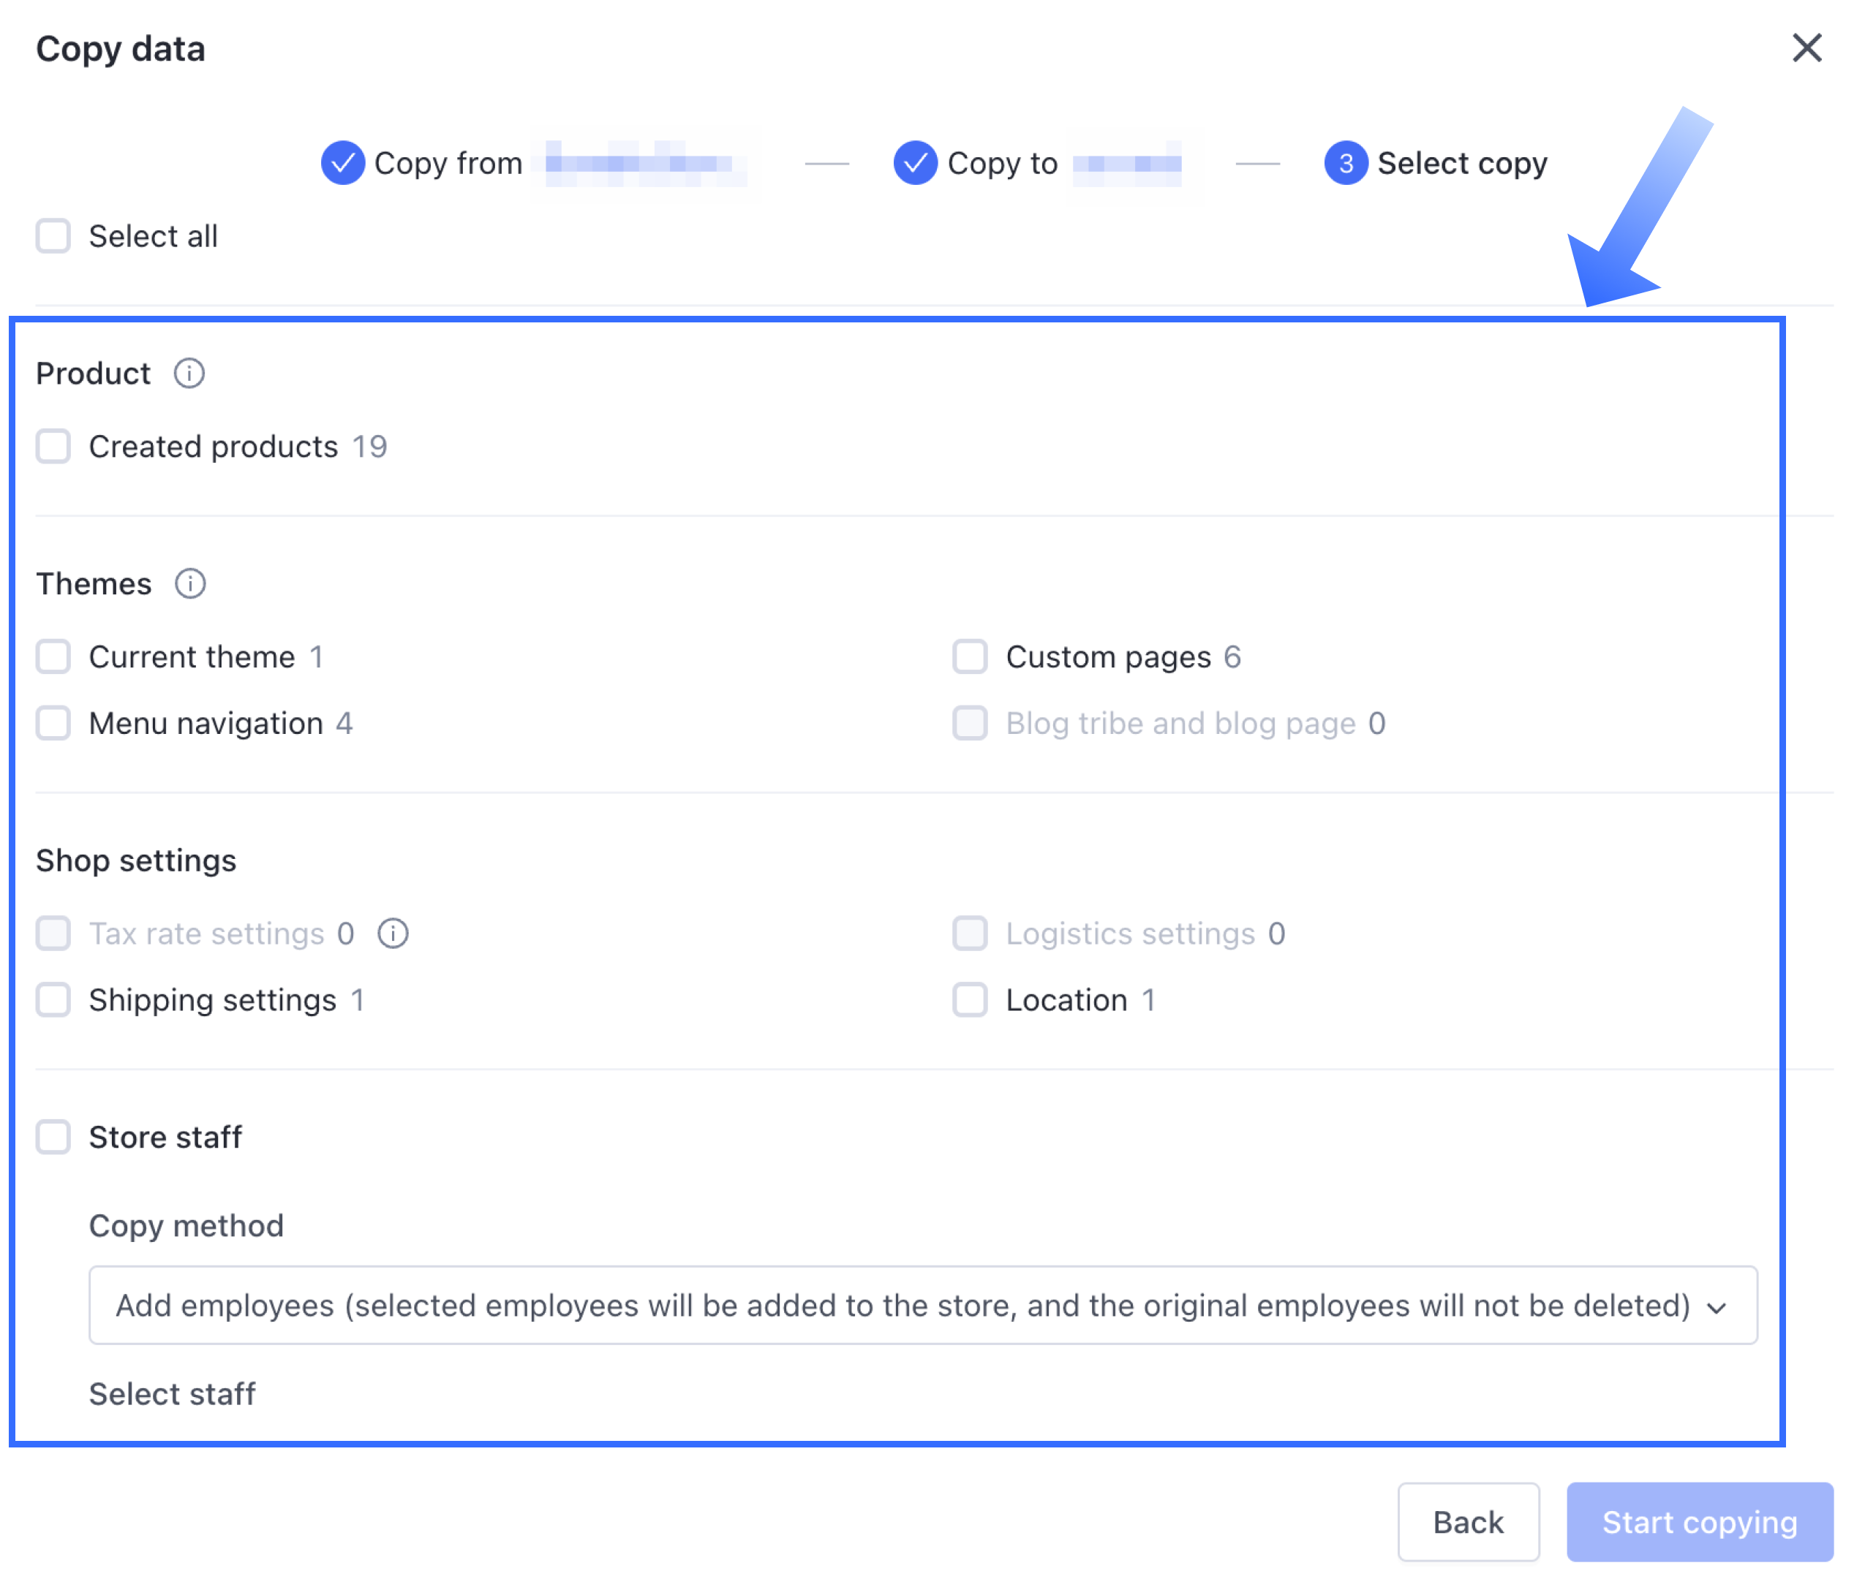The image size is (1865, 1590).
Task: Click the Copy from step checkmark icon
Action: pyautogui.click(x=343, y=163)
